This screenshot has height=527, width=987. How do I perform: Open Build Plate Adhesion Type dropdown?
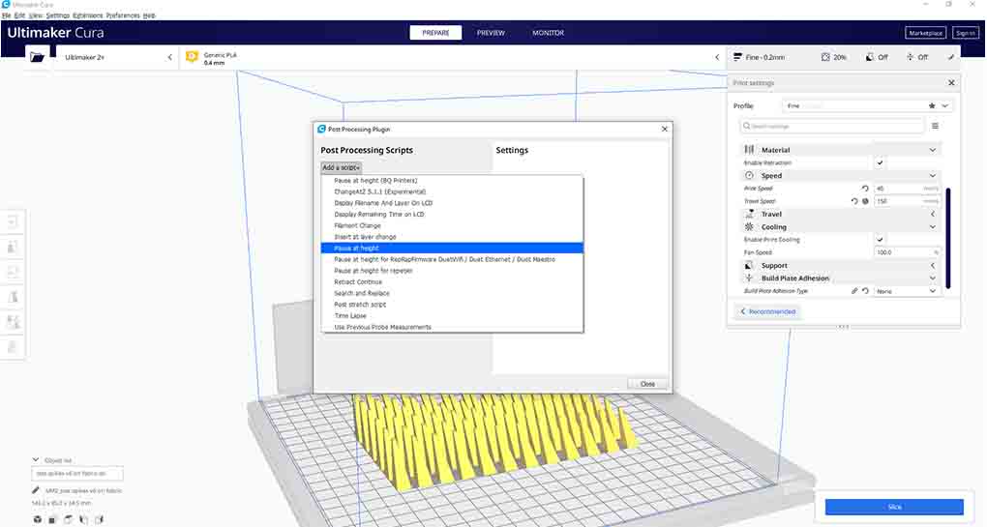[907, 291]
